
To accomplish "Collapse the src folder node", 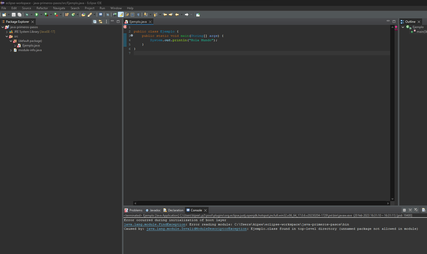I will pyautogui.click(x=7, y=37).
